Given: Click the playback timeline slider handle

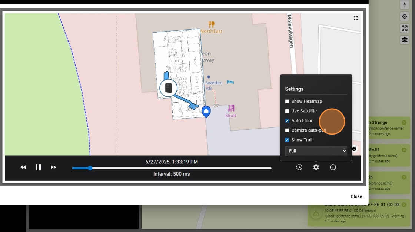Looking at the screenshot, I should (x=90, y=168).
